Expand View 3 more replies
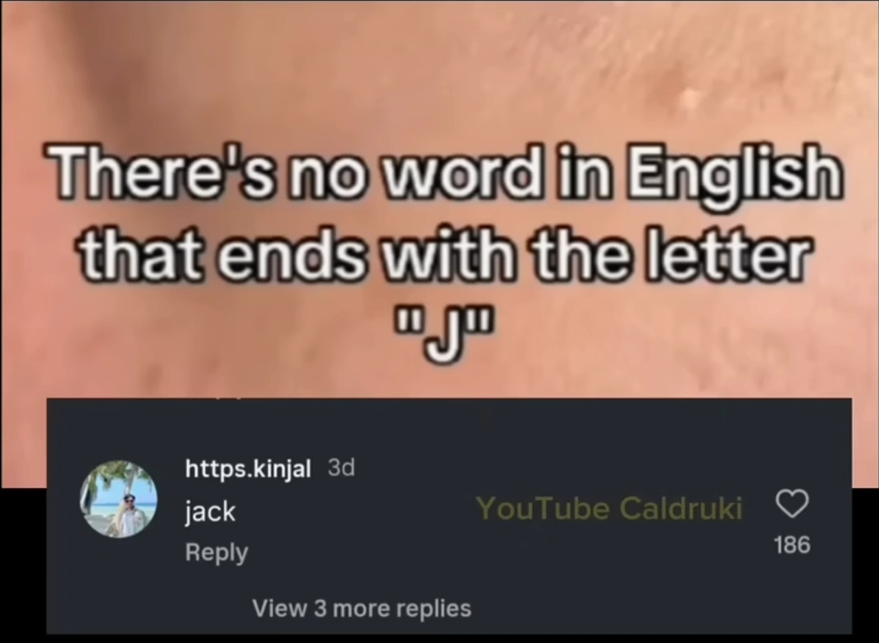This screenshot has width=879, height=643. pos(362,609)
